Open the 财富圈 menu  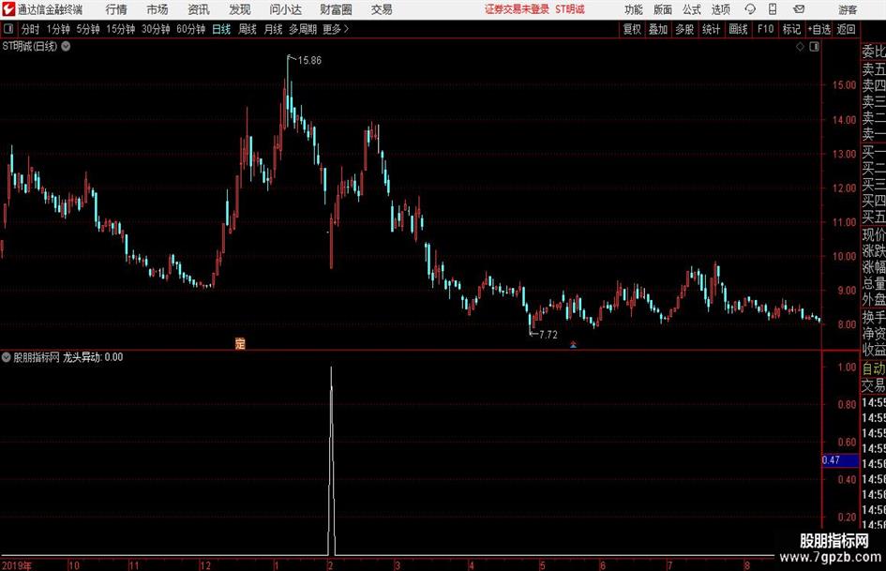[336, 9]
